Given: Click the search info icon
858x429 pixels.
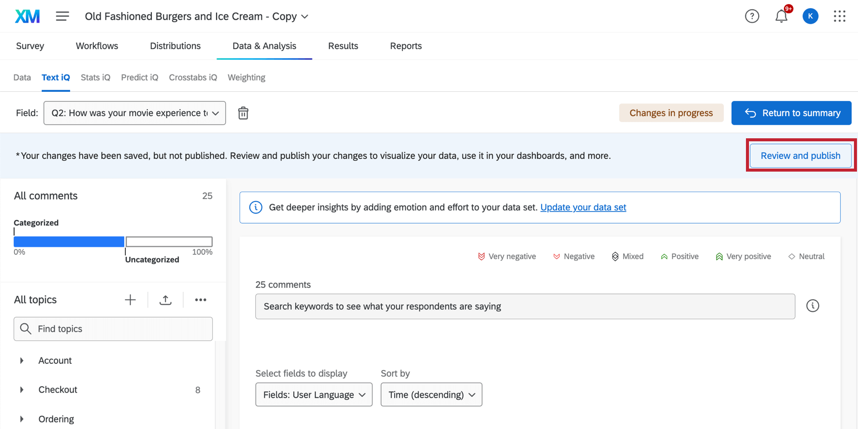Looking at the screenshot, I should pyautogui.click(x=812, y=306).
